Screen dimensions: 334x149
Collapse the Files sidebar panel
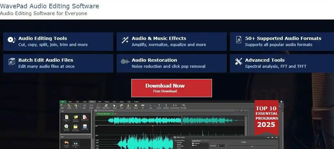89,111
